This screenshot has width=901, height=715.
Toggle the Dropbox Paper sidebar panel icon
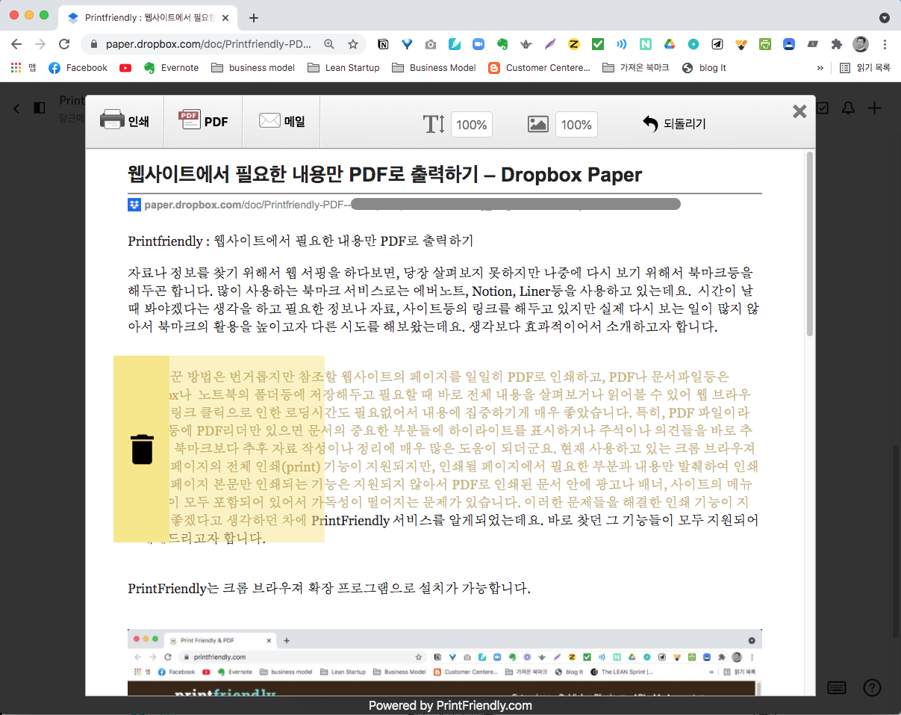(40, 108)
